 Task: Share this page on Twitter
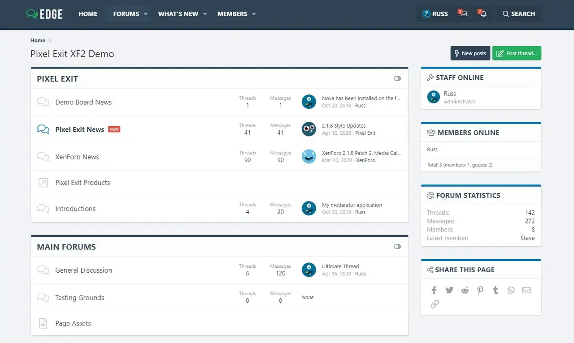[x=449, y=290]
